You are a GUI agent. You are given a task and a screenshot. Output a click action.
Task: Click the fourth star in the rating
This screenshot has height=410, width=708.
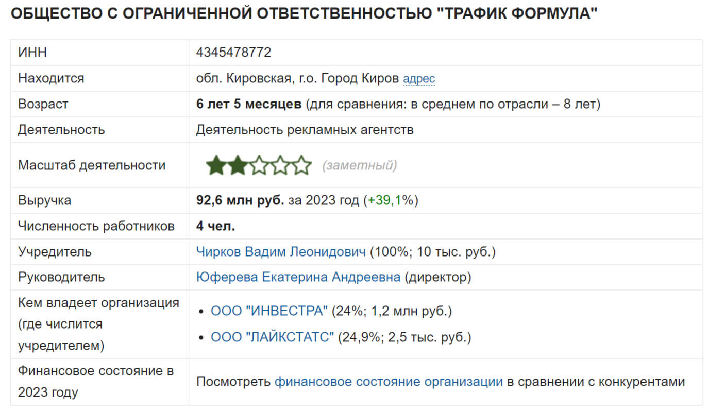pos(280,166)
